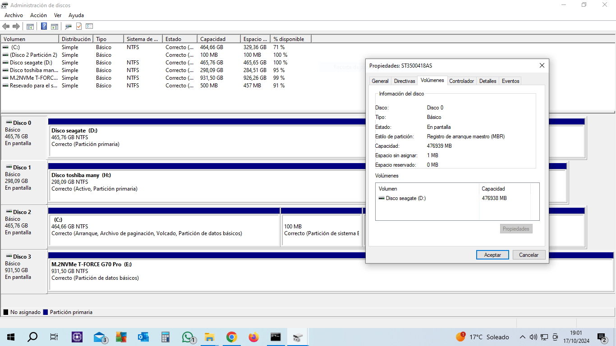The width and height of the screenshot is (616, 346).
Task: Launch Firefox from the taskbar
Action: [x=253, y=337]
